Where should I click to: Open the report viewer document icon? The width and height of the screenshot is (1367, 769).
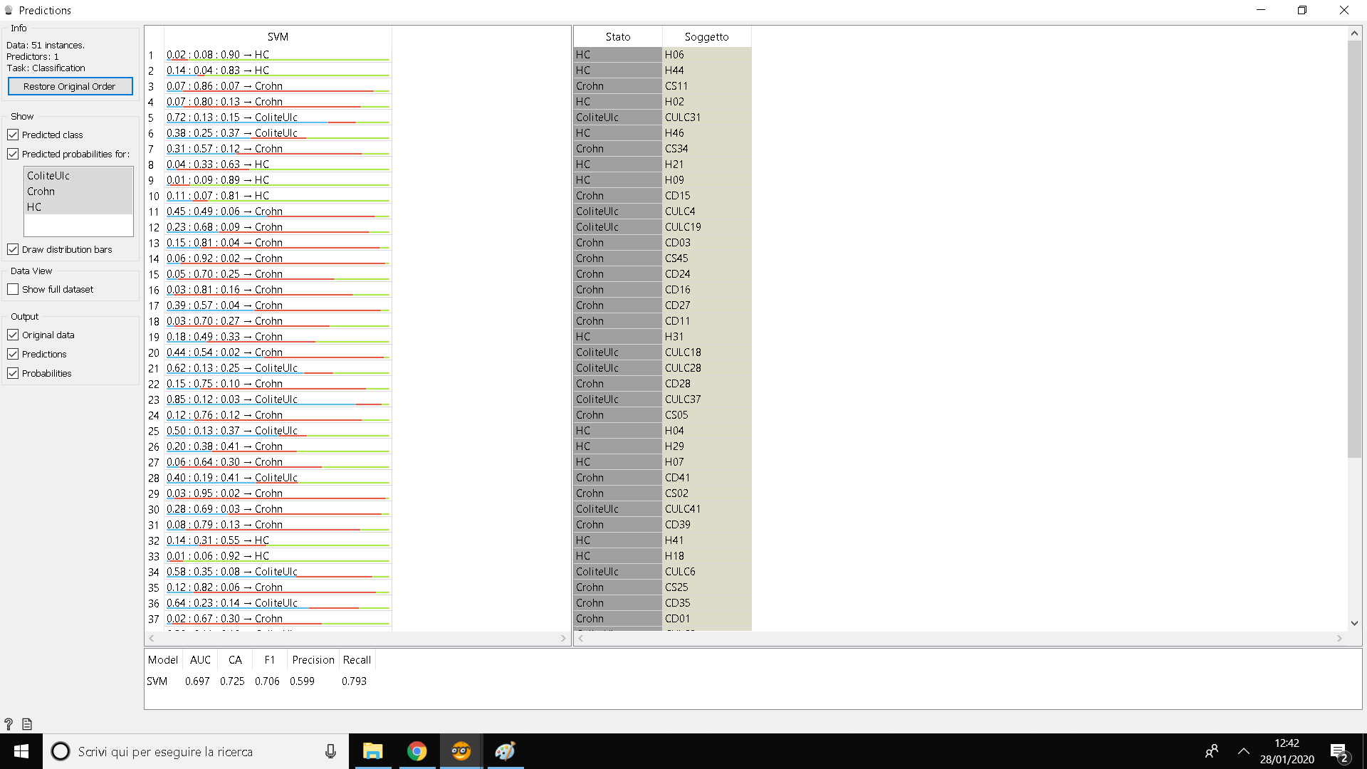pyautogui.click(x=26, y=723)
